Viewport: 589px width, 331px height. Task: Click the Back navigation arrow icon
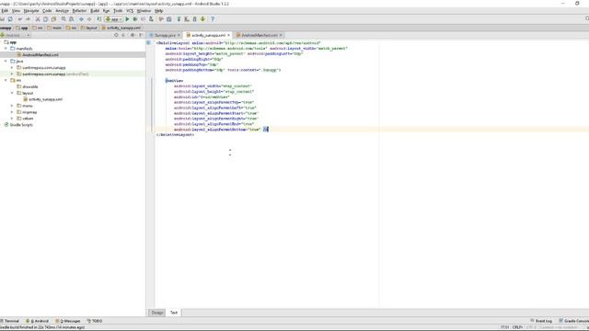tap(81, 19)
